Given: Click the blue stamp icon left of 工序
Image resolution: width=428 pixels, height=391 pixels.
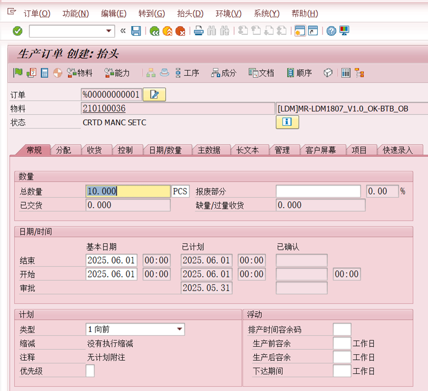Looking at the screenshot, I should click(x=164, y=73).
